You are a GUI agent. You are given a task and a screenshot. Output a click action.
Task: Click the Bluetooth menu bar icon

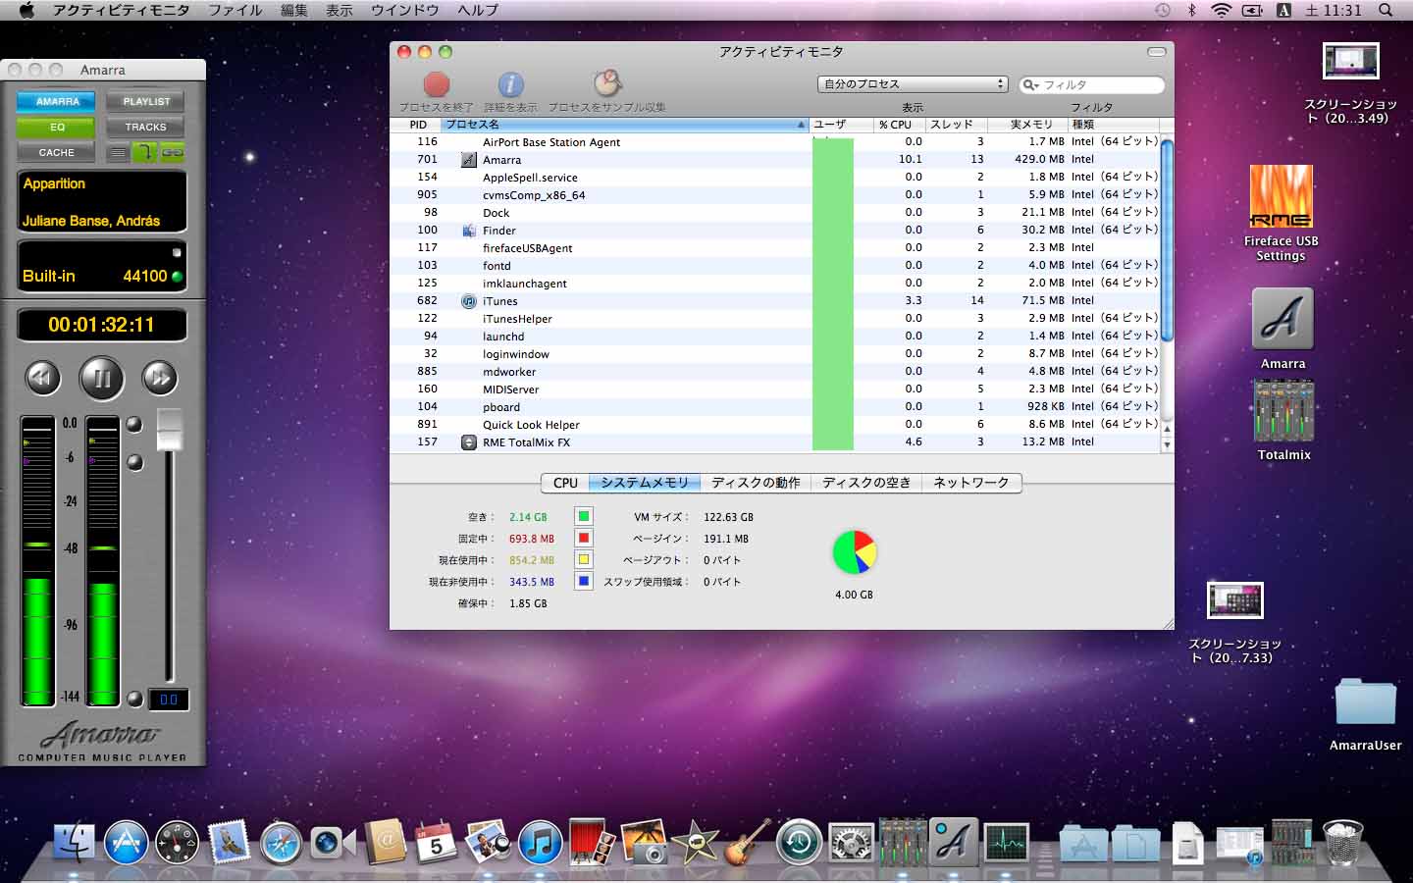tap(1192, 10)
